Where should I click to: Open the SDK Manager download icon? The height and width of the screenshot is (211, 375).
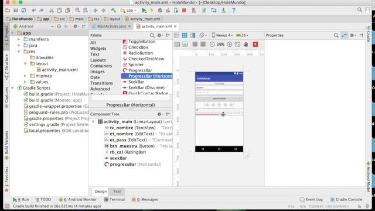point(224,11)
